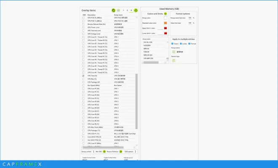
Task: Click the Group name apply icon
Action: (174, 52)
